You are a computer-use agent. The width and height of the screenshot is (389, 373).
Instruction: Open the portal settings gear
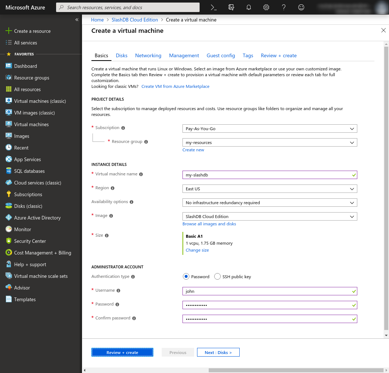pos(266,7)
